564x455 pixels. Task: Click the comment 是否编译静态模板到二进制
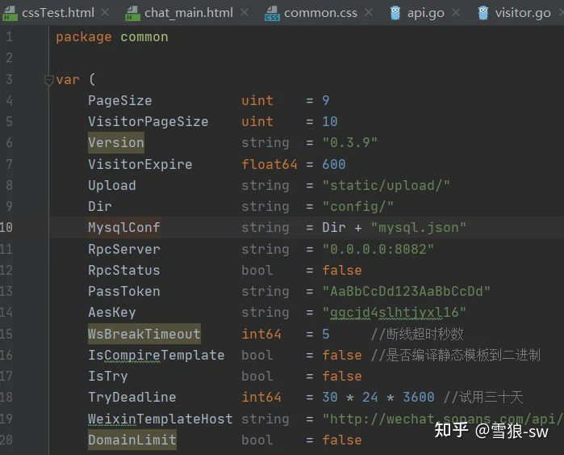tap(456, 356)
